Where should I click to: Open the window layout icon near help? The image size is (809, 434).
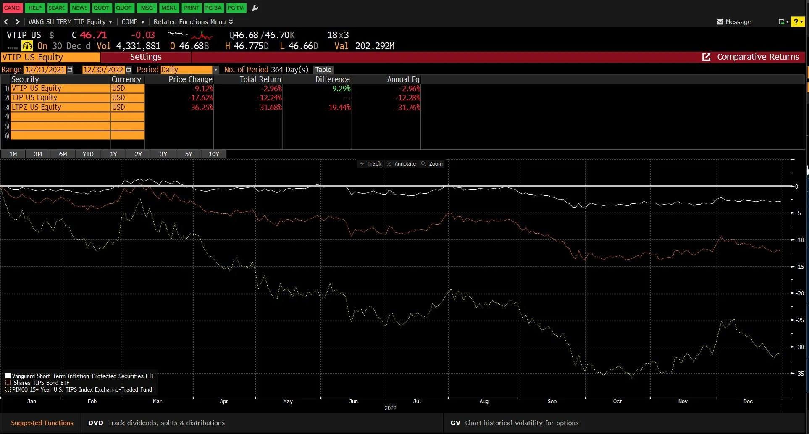click(x=781, y=21)
